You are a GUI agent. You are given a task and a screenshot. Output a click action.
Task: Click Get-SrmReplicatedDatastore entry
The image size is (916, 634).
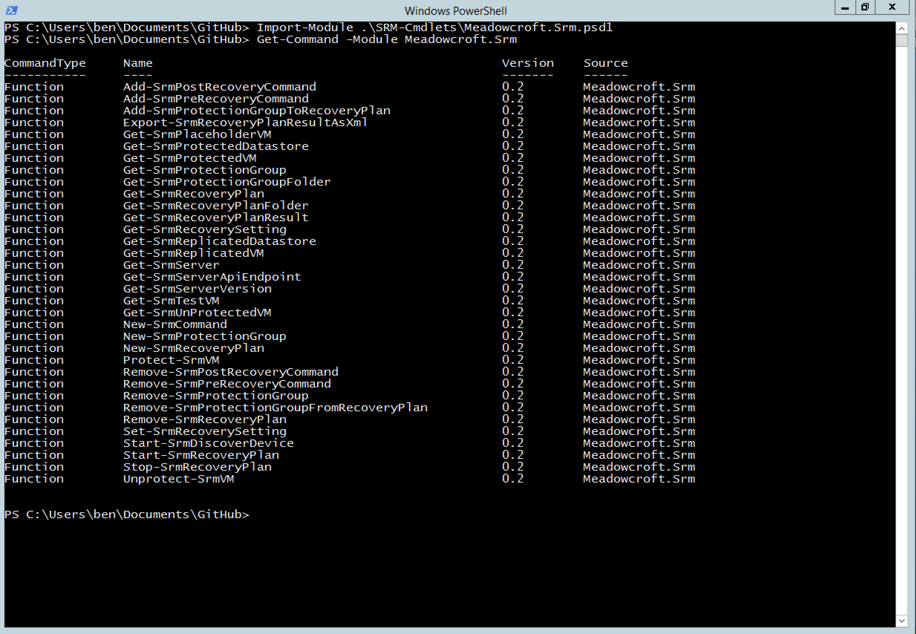click(220, 242)
